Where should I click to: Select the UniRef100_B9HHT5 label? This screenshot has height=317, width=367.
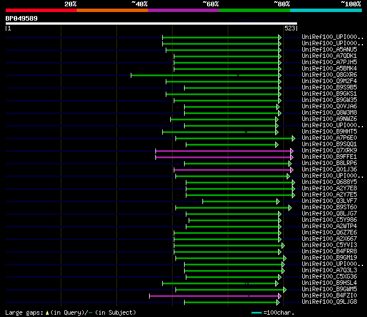pos(329,132)
